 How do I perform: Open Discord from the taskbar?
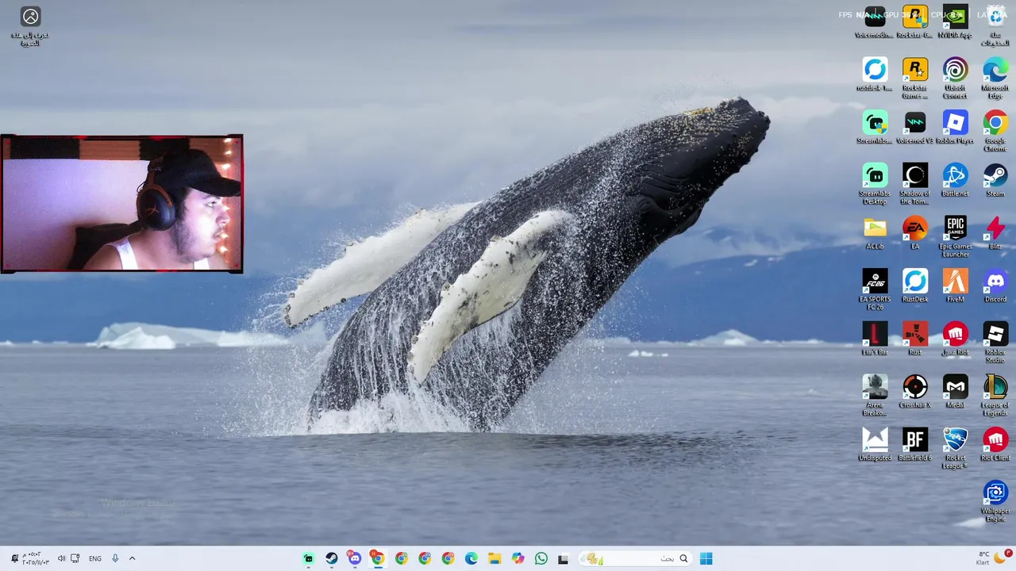click(355, 558)
